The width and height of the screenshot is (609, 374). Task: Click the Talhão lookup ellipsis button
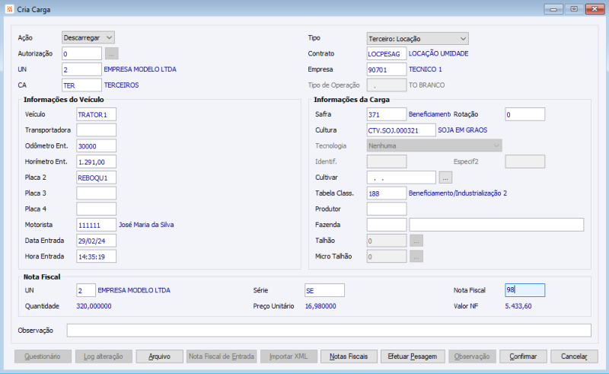(x=416, y=241)
